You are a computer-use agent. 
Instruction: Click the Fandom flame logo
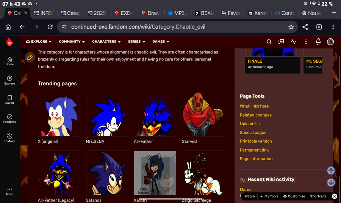click(9, 42)
